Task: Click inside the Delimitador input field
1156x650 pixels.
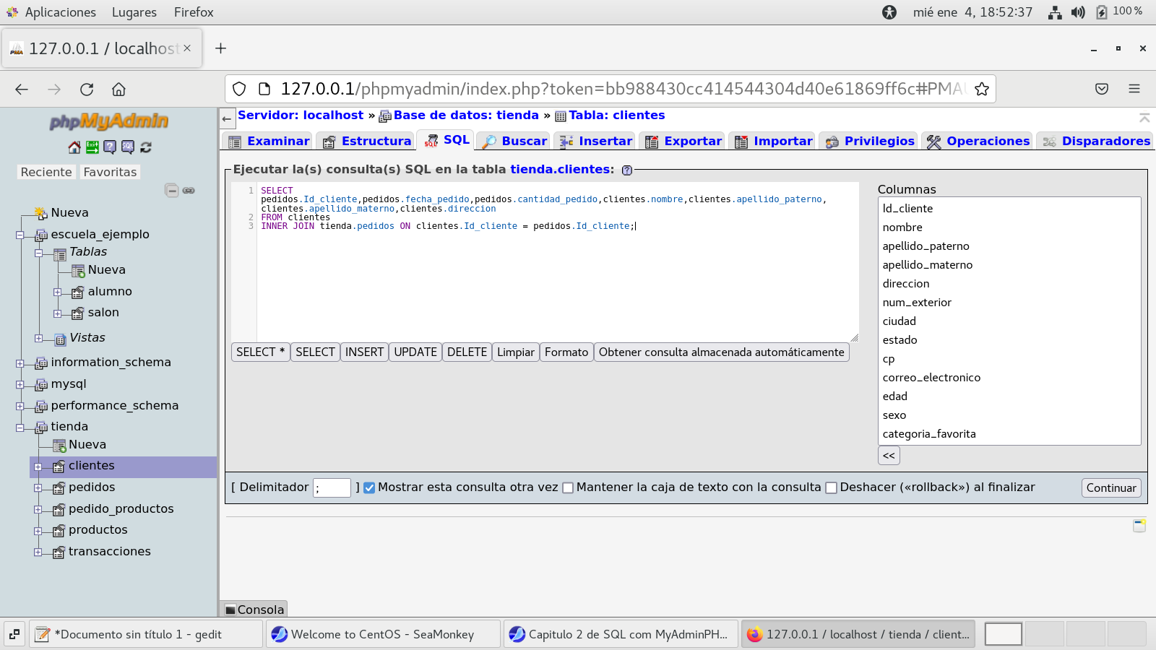Action: (332, 488)
